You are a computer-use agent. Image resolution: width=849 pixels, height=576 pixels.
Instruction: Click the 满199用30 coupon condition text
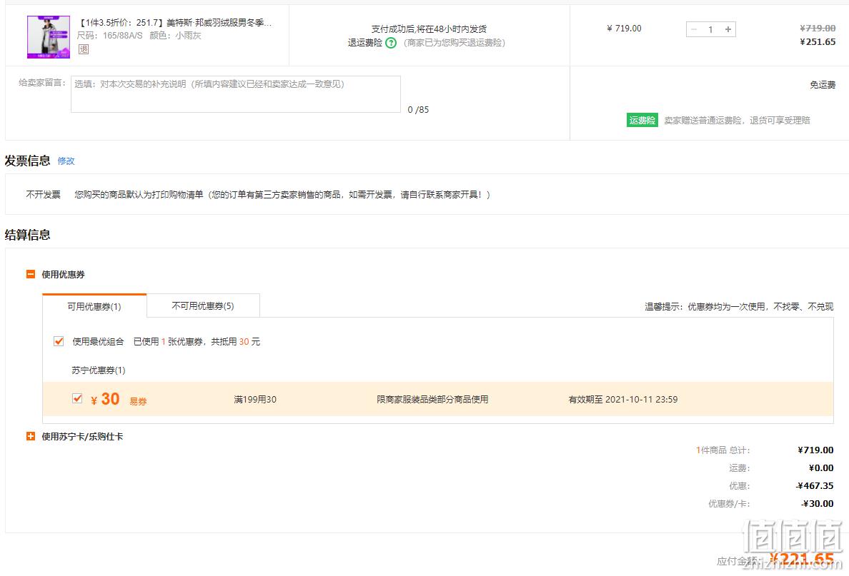click(255, 399)
